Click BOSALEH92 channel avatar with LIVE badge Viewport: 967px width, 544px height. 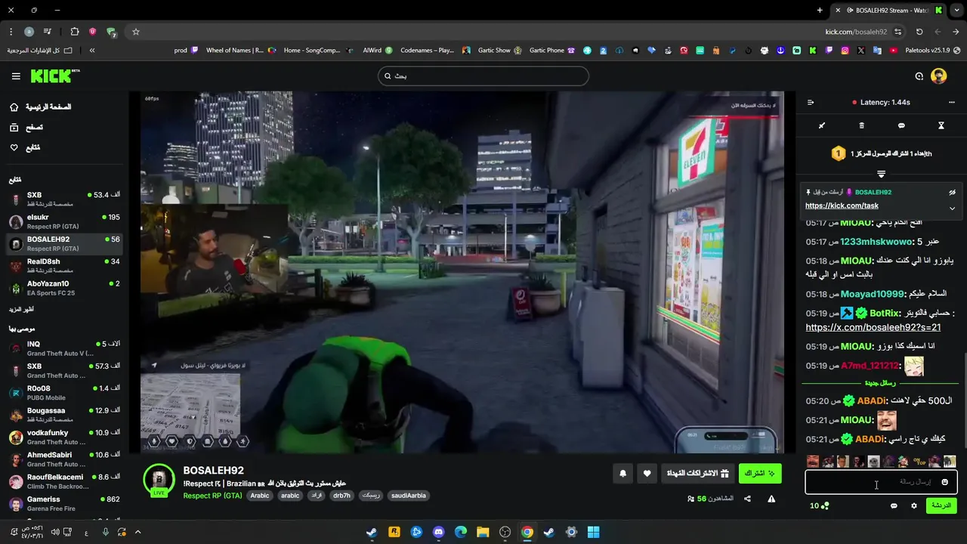pyautogui.click(x=159, y=480)
